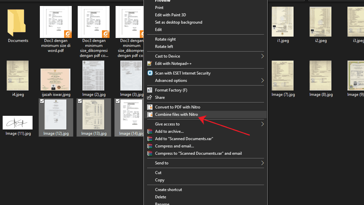
Task: Select the i2.jpeg thumbnail
Action: point(320,22)
